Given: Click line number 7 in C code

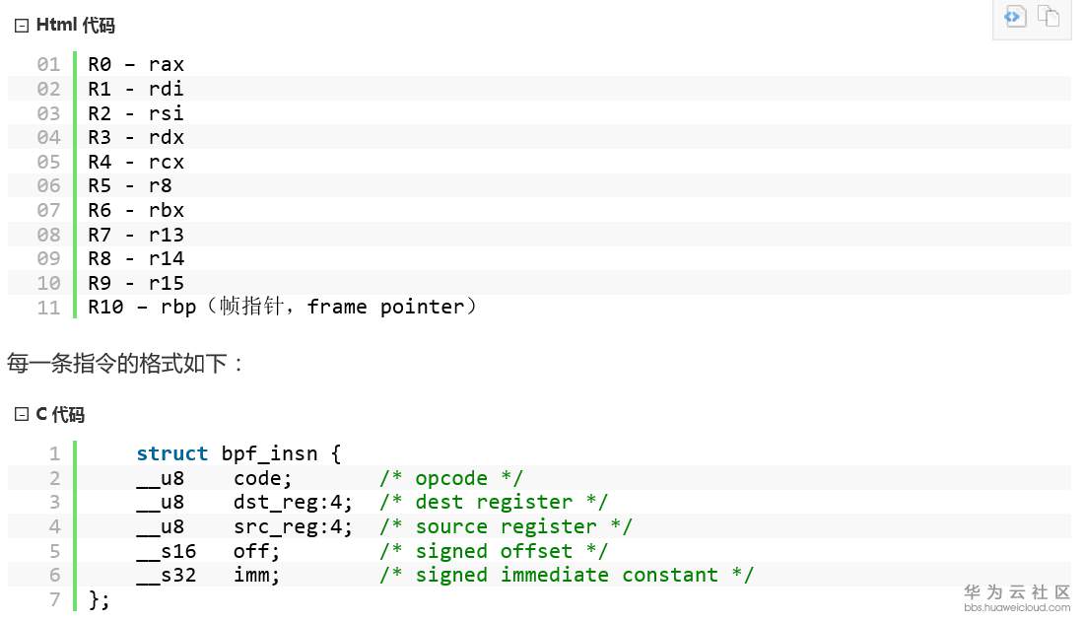Looking at the screenshot, I should click(x=54, y=598).
